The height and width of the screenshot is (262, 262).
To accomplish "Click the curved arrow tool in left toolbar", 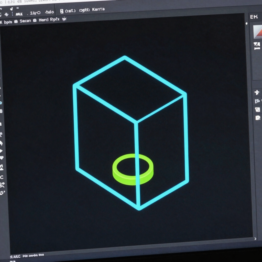I will (x=1, y=143).
